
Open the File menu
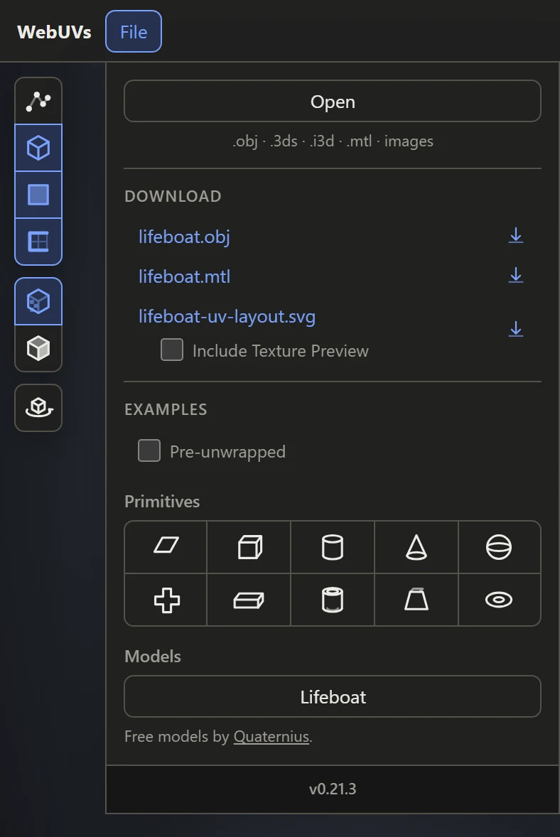[134, 31]
